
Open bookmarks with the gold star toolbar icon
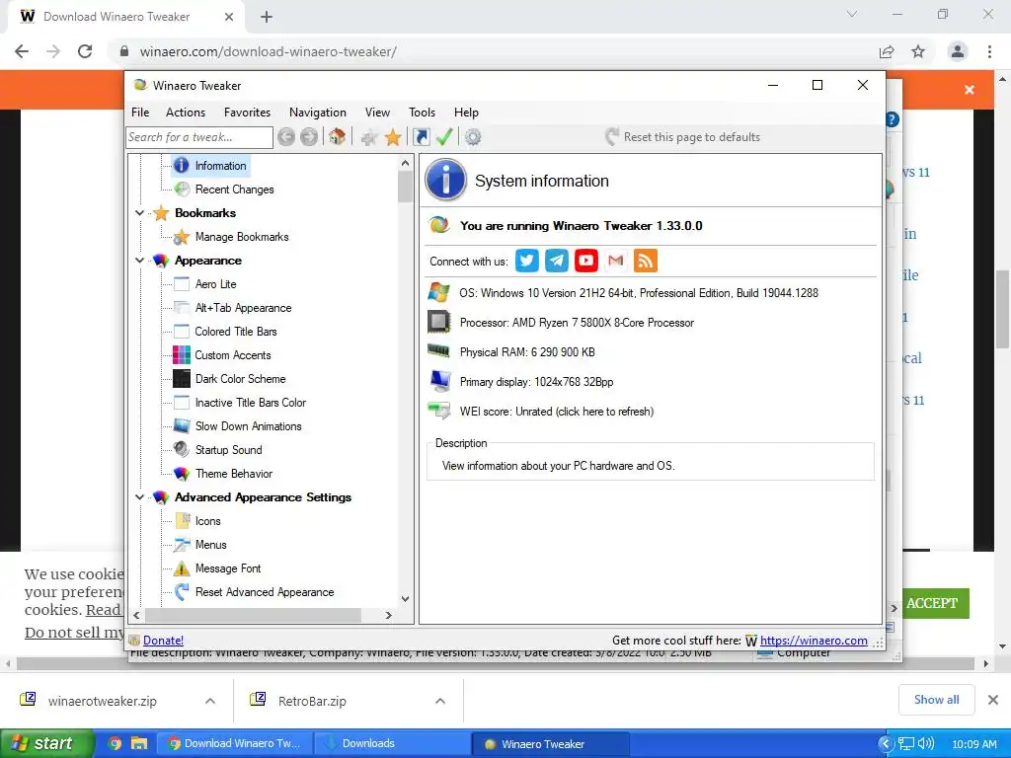click(393, 136)
